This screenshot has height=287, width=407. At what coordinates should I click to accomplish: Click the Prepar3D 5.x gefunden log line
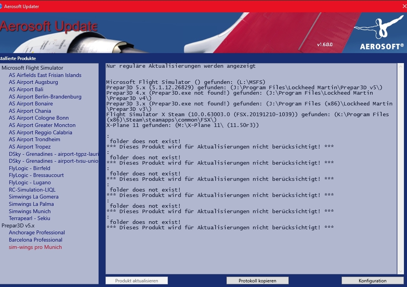[244, 87]
